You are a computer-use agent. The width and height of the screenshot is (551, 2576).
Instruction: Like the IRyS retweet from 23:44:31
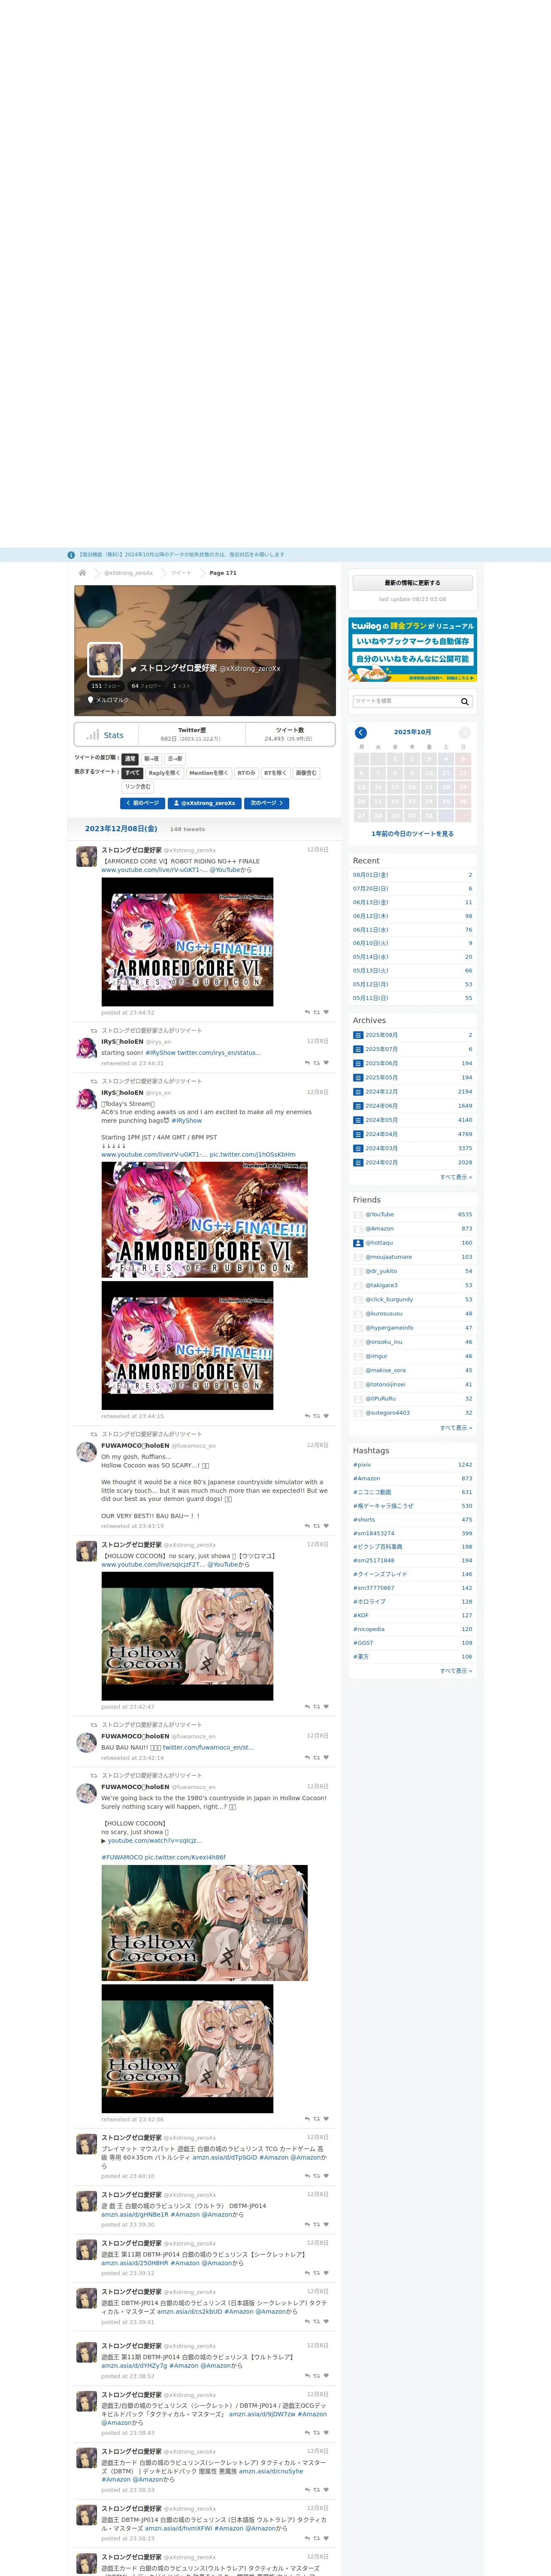click(x=326, y=1063)
